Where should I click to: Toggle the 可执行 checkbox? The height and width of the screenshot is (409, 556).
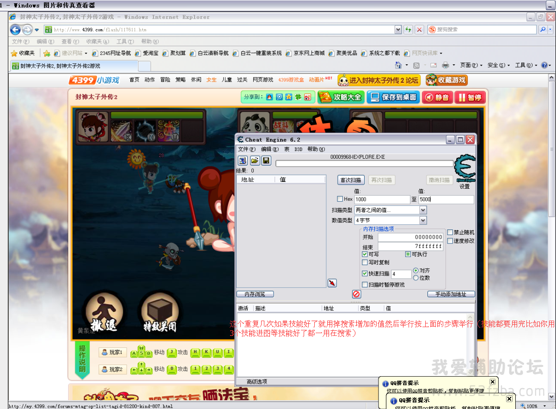click(408, 254)
